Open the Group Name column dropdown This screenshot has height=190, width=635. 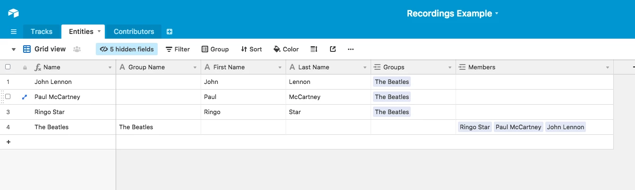tap(195, 67)
